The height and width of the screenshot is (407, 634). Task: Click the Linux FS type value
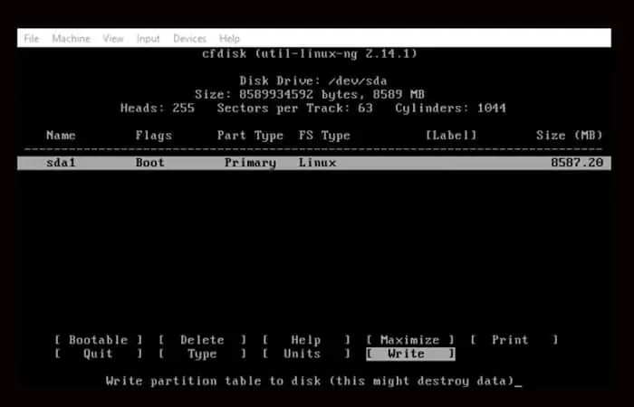click(x=317, y=163)
